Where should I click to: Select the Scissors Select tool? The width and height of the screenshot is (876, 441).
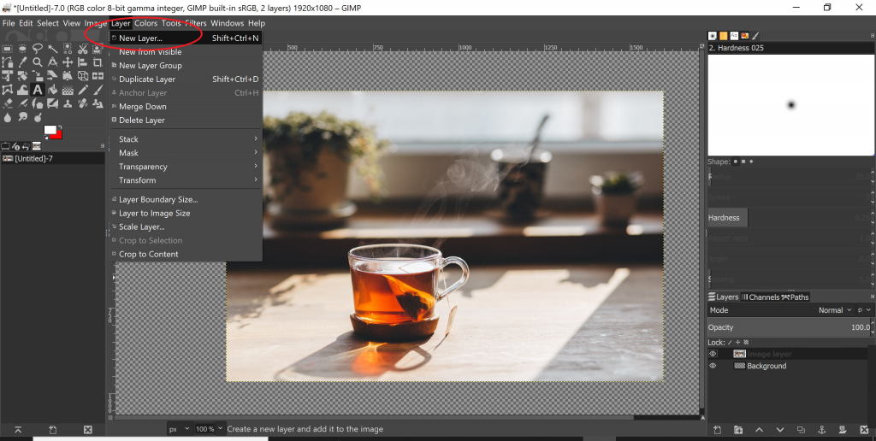coord(83,49)
